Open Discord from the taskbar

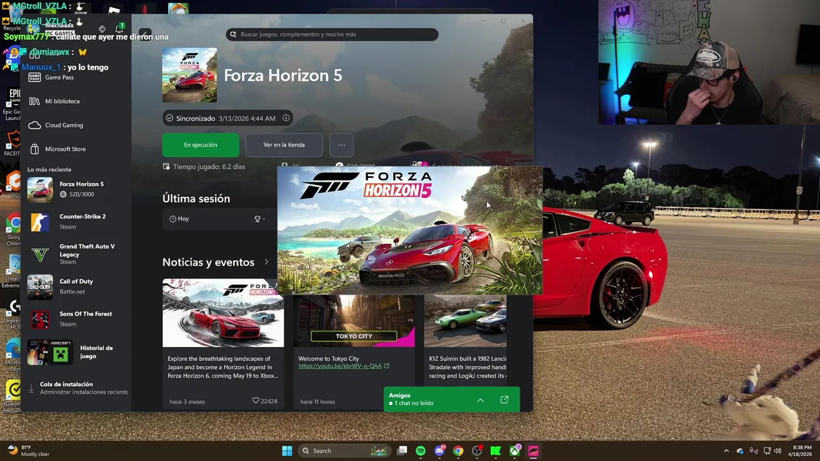tap(439, 451)
